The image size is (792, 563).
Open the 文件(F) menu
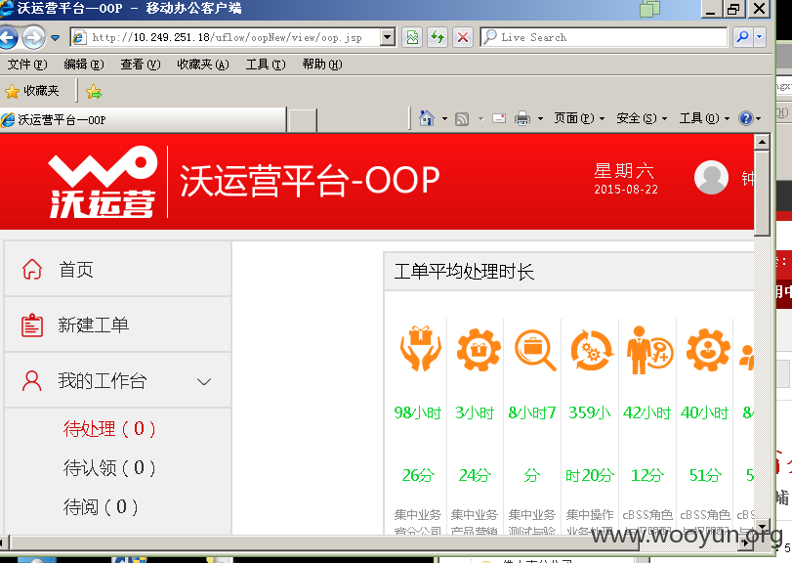27,65
